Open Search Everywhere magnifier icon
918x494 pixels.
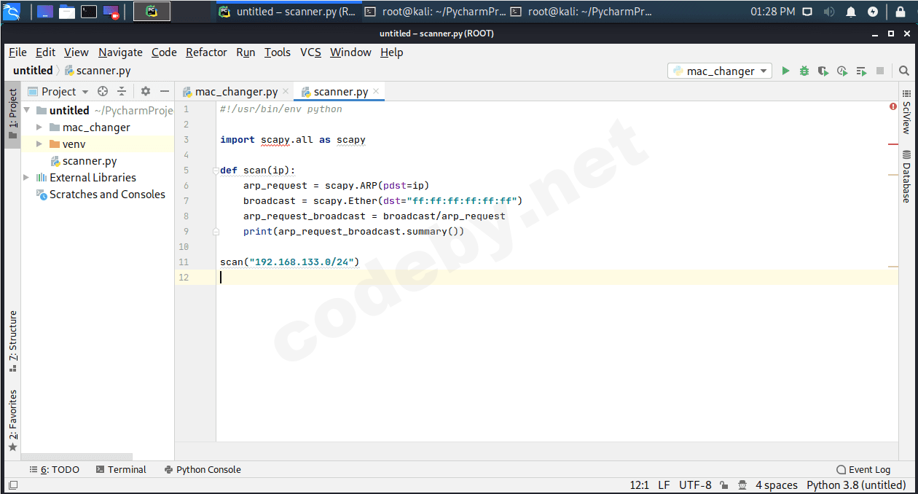click(x=904, y=71)
